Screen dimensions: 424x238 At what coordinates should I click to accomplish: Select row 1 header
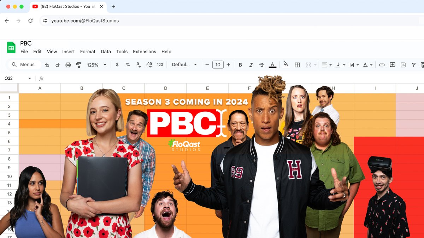(x=9, y=98)
